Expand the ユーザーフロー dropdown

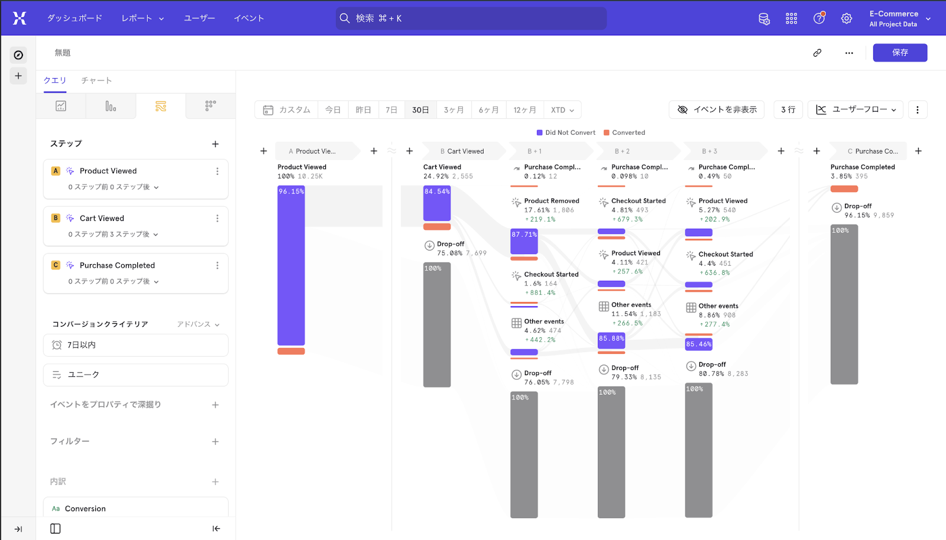[856, 110]
